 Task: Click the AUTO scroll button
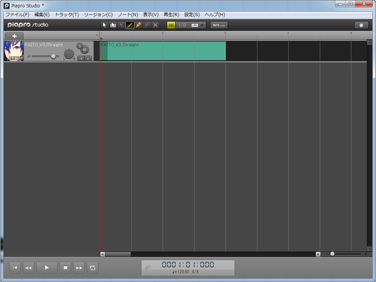219,25
